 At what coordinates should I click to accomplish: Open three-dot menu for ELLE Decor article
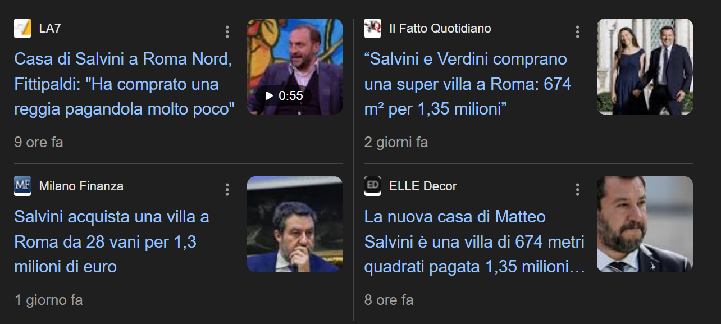tap(577, 189)
